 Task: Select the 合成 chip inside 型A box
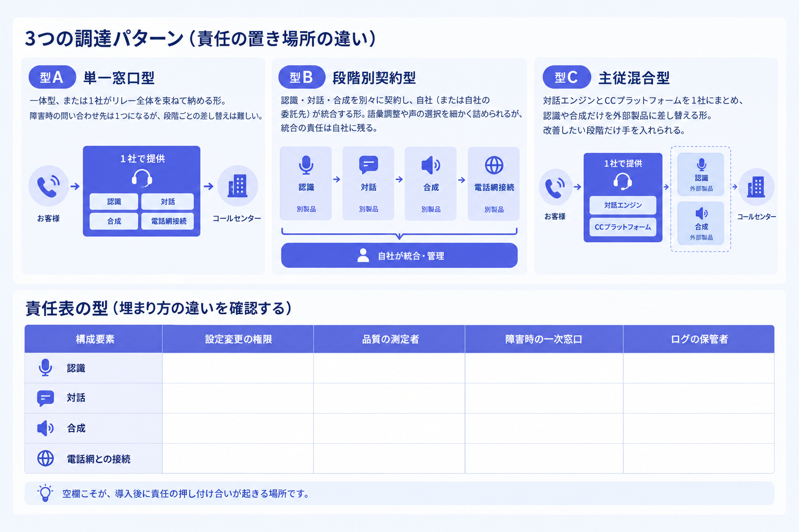click(114, 221)
